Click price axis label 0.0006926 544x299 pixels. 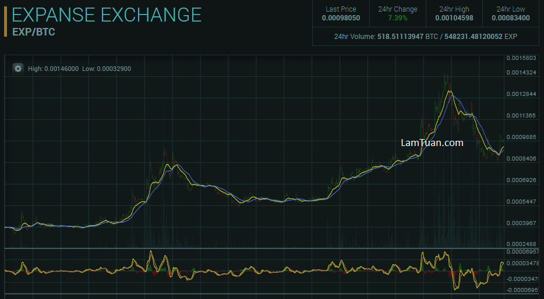click(x=521, y=180)
